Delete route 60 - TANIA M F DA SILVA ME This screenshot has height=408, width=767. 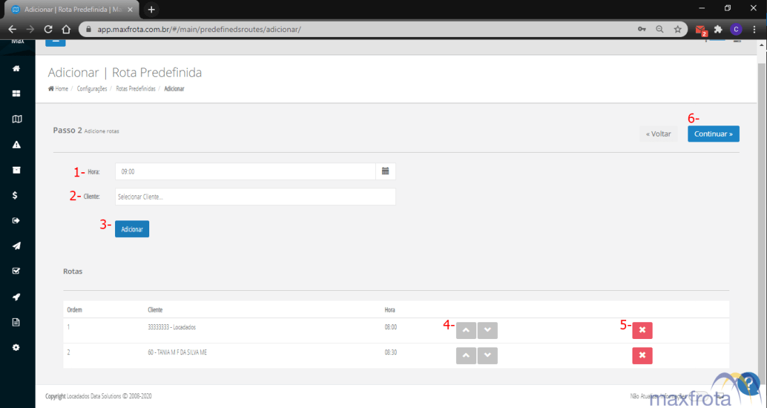coord(641,356)
